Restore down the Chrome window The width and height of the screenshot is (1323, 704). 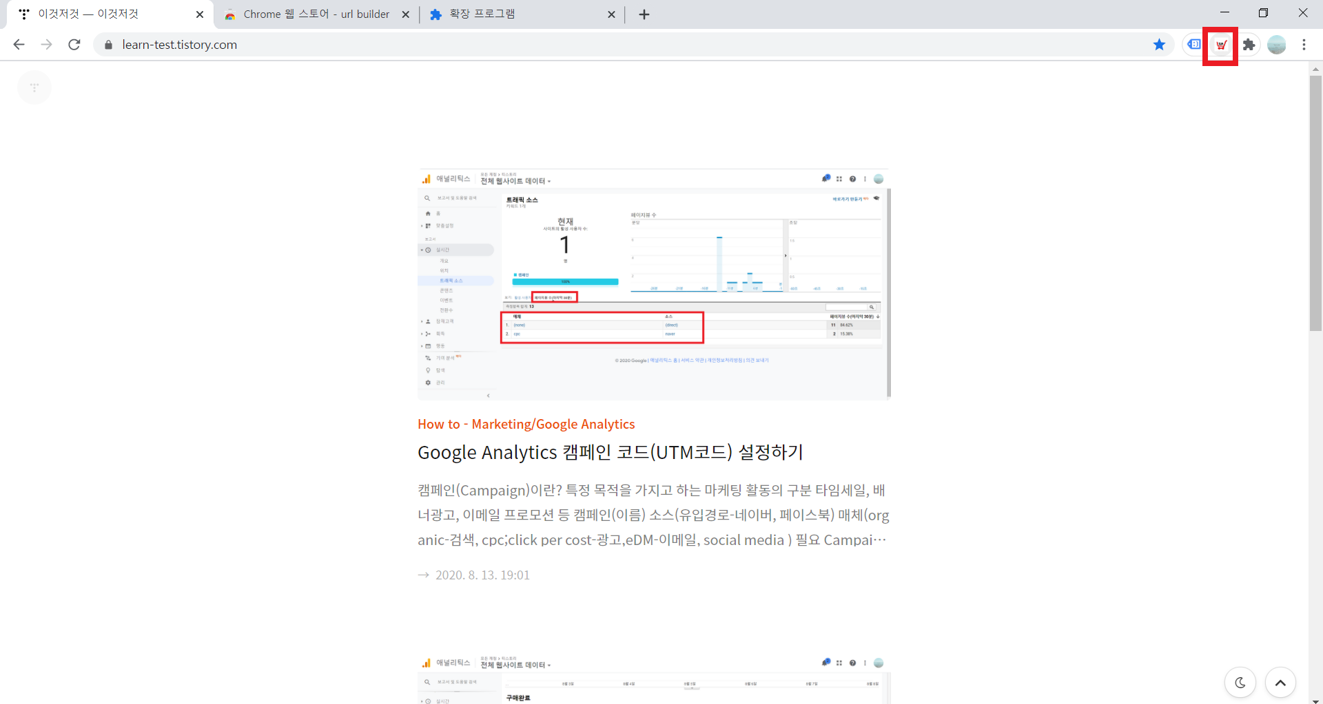1263,13
